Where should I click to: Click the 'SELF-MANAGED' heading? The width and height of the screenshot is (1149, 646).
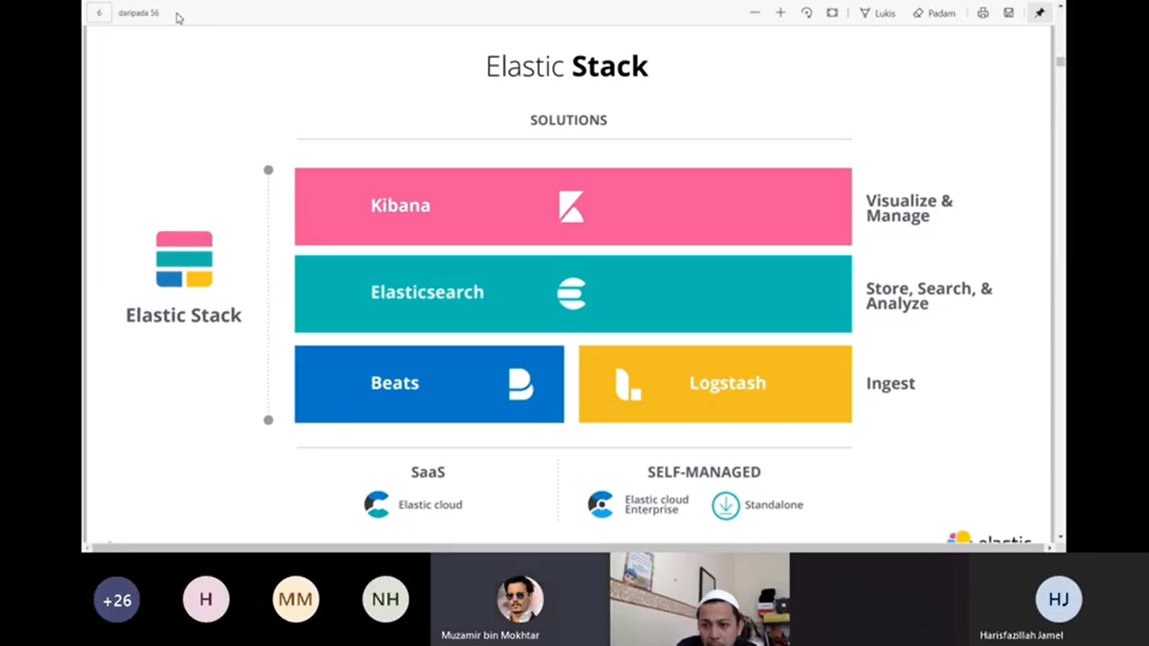[704, 472]
